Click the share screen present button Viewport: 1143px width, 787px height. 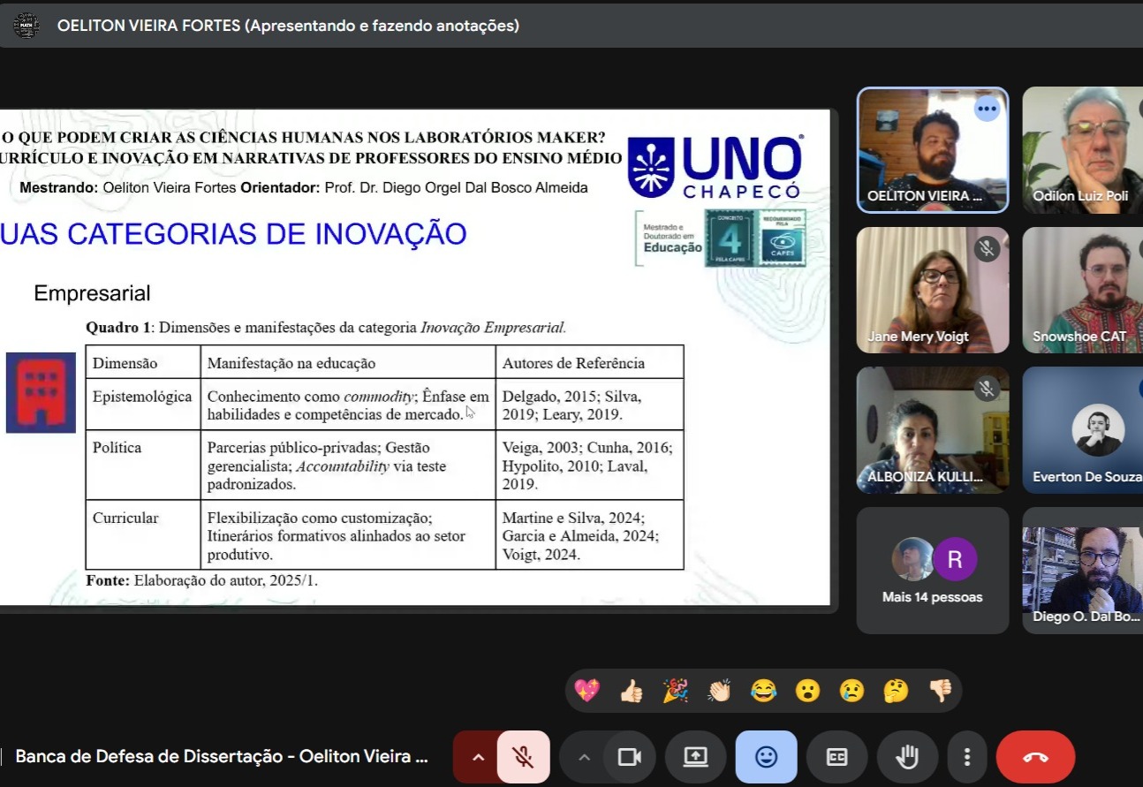click(x=696, y=757)
